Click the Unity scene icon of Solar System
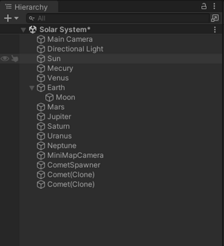Viewport: 224px width, 246px height. (x=33, y=30)
